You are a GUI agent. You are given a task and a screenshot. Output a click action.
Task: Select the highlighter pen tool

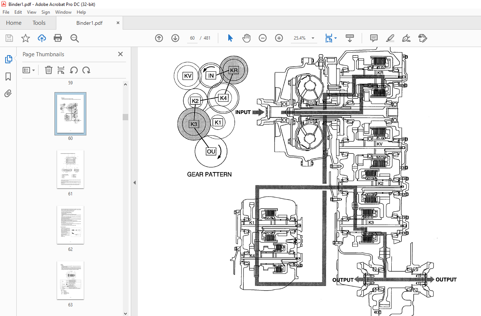[390, 38]
